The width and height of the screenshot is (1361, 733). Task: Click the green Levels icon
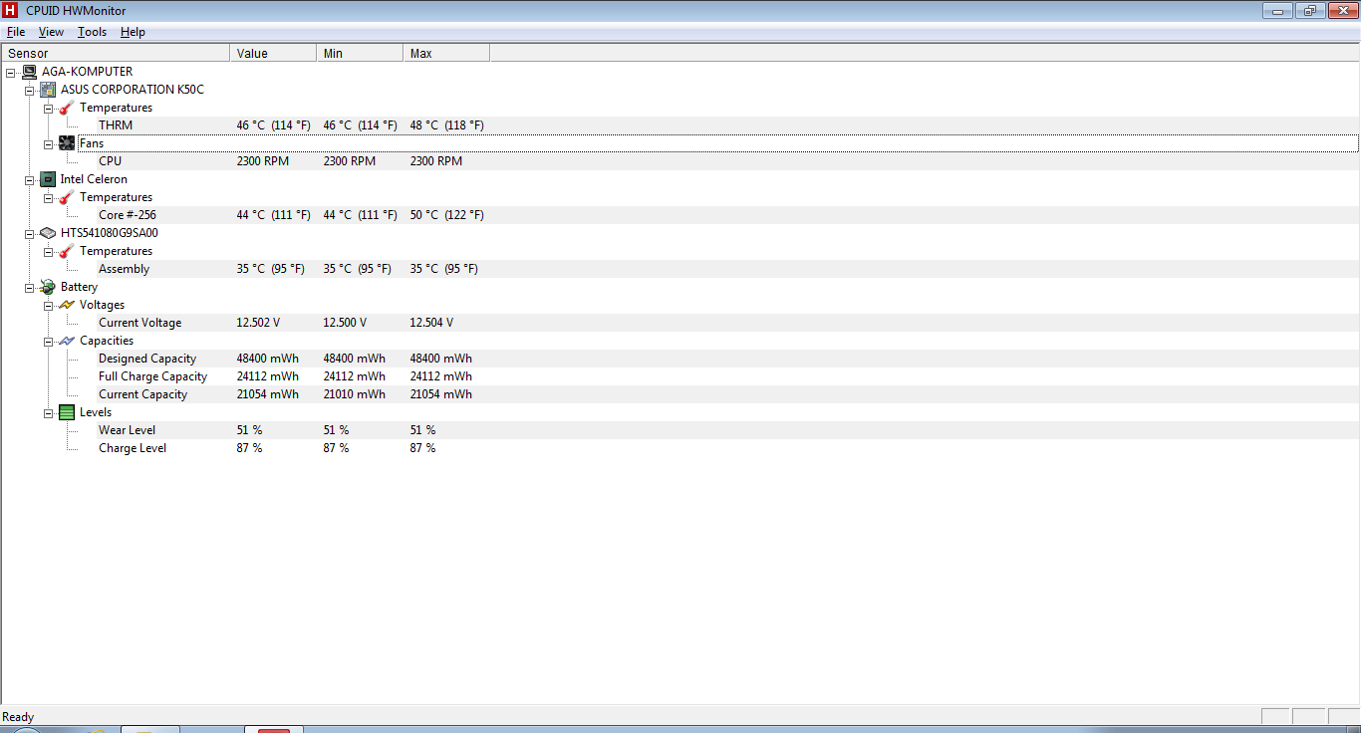click(x=67, y=412)
